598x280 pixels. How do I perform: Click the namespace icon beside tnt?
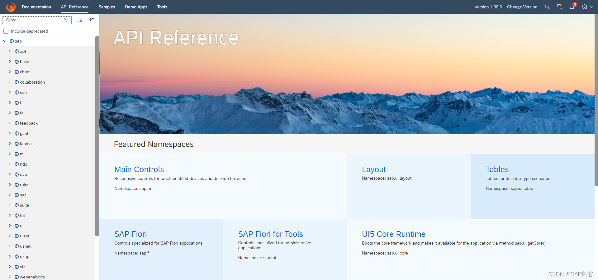coord(17,216)
